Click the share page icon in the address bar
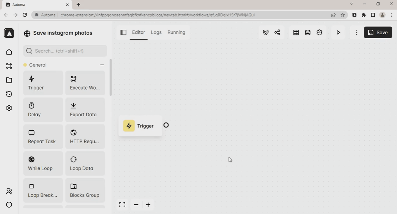The width and height of the screenshot is (397, 214). coord(333,15)
